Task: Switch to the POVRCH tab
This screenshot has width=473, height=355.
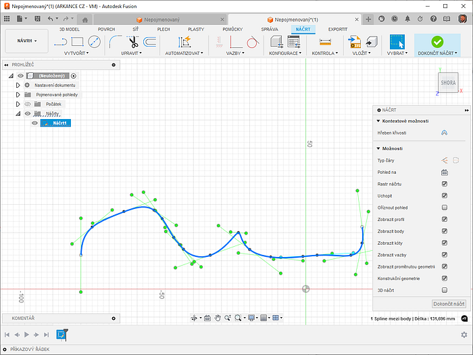Action: coord(106,30)
